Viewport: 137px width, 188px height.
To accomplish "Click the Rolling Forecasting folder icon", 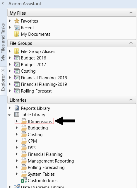I will tap(24, 167).
